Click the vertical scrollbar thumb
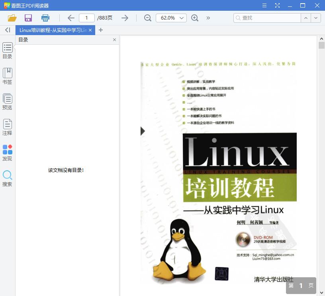 [321, 45]
